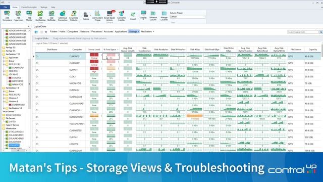Open the NetScalers view dropdown arrow

[x=153, y=31]
